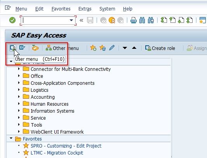Screen dimensions: 207x158
Task: Click the Find Next binoculars-plus icon
Action: point(151,20)
